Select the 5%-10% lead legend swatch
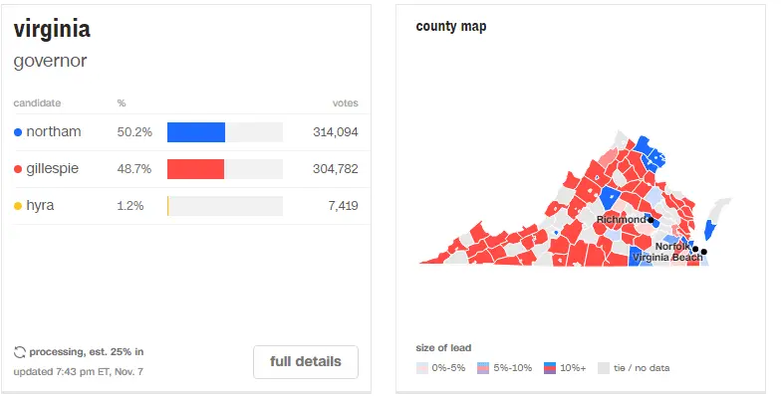Image resolution: width=781 pixels, height=398 pixels. pos(484,368)
